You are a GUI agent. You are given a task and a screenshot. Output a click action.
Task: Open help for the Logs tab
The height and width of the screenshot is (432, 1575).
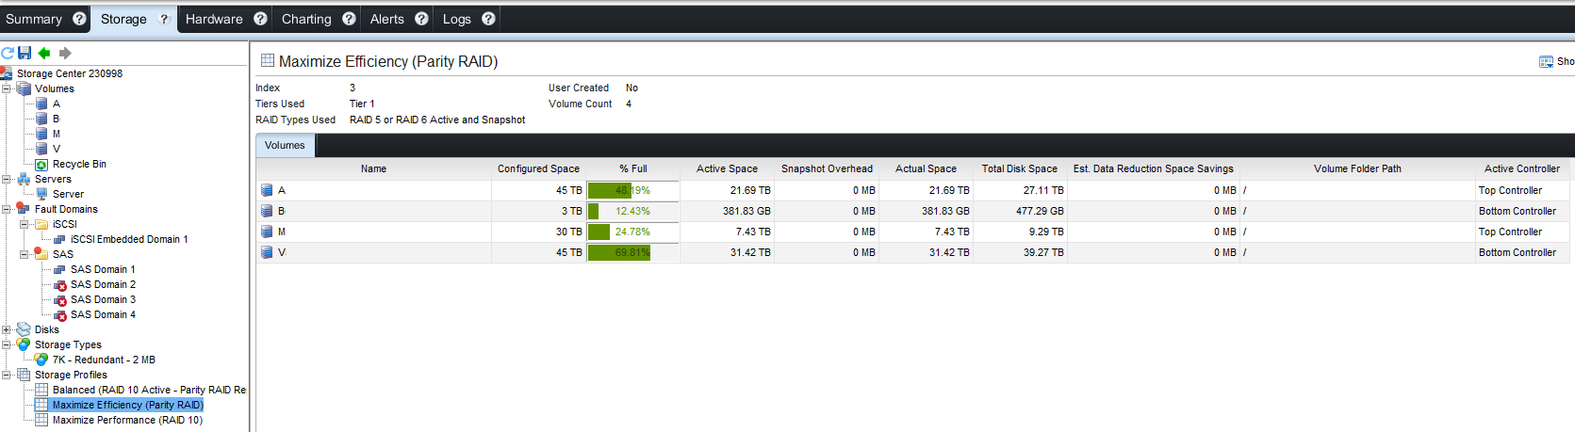(x=488, y=18)
